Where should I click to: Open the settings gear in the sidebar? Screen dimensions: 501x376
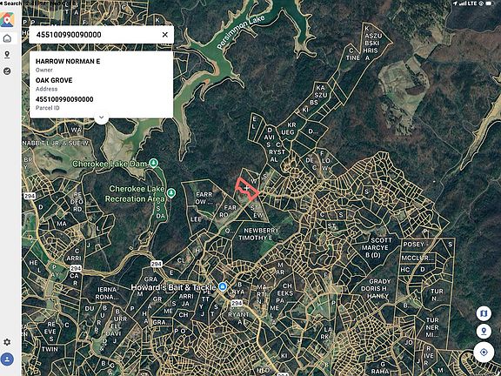tap(7, 342)
